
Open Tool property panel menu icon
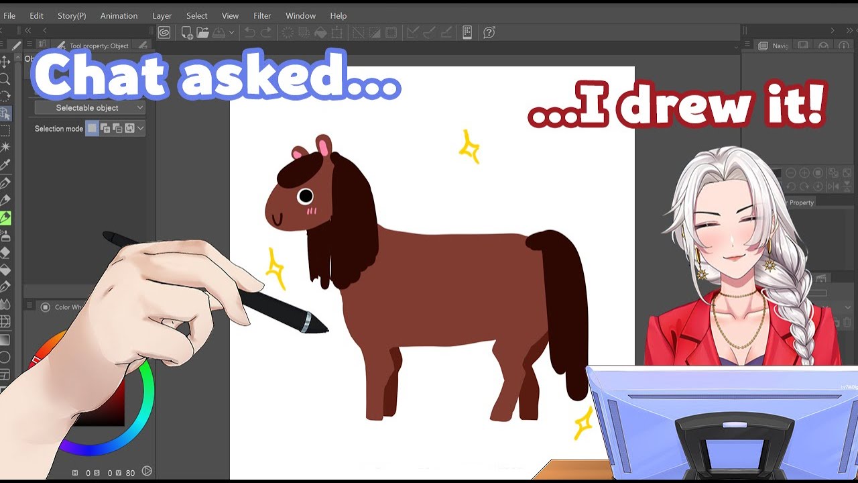coord(29,44)
